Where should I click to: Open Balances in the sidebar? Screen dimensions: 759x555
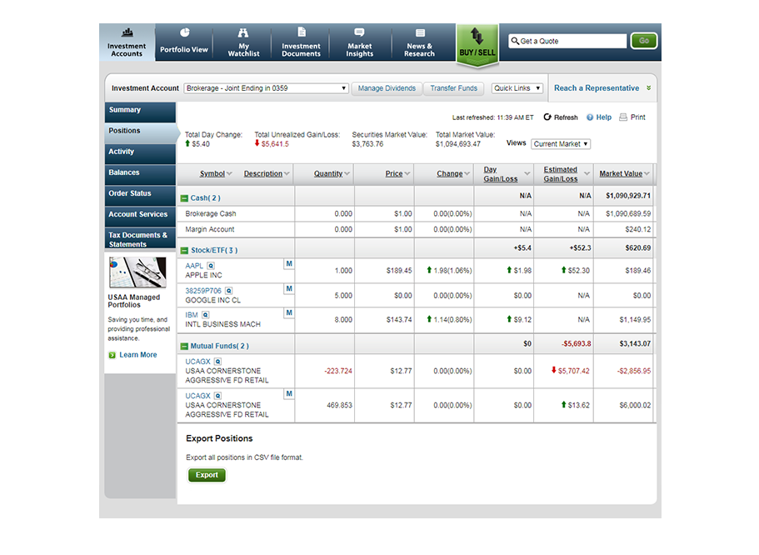pyautogui.click(x=140, y=174)
